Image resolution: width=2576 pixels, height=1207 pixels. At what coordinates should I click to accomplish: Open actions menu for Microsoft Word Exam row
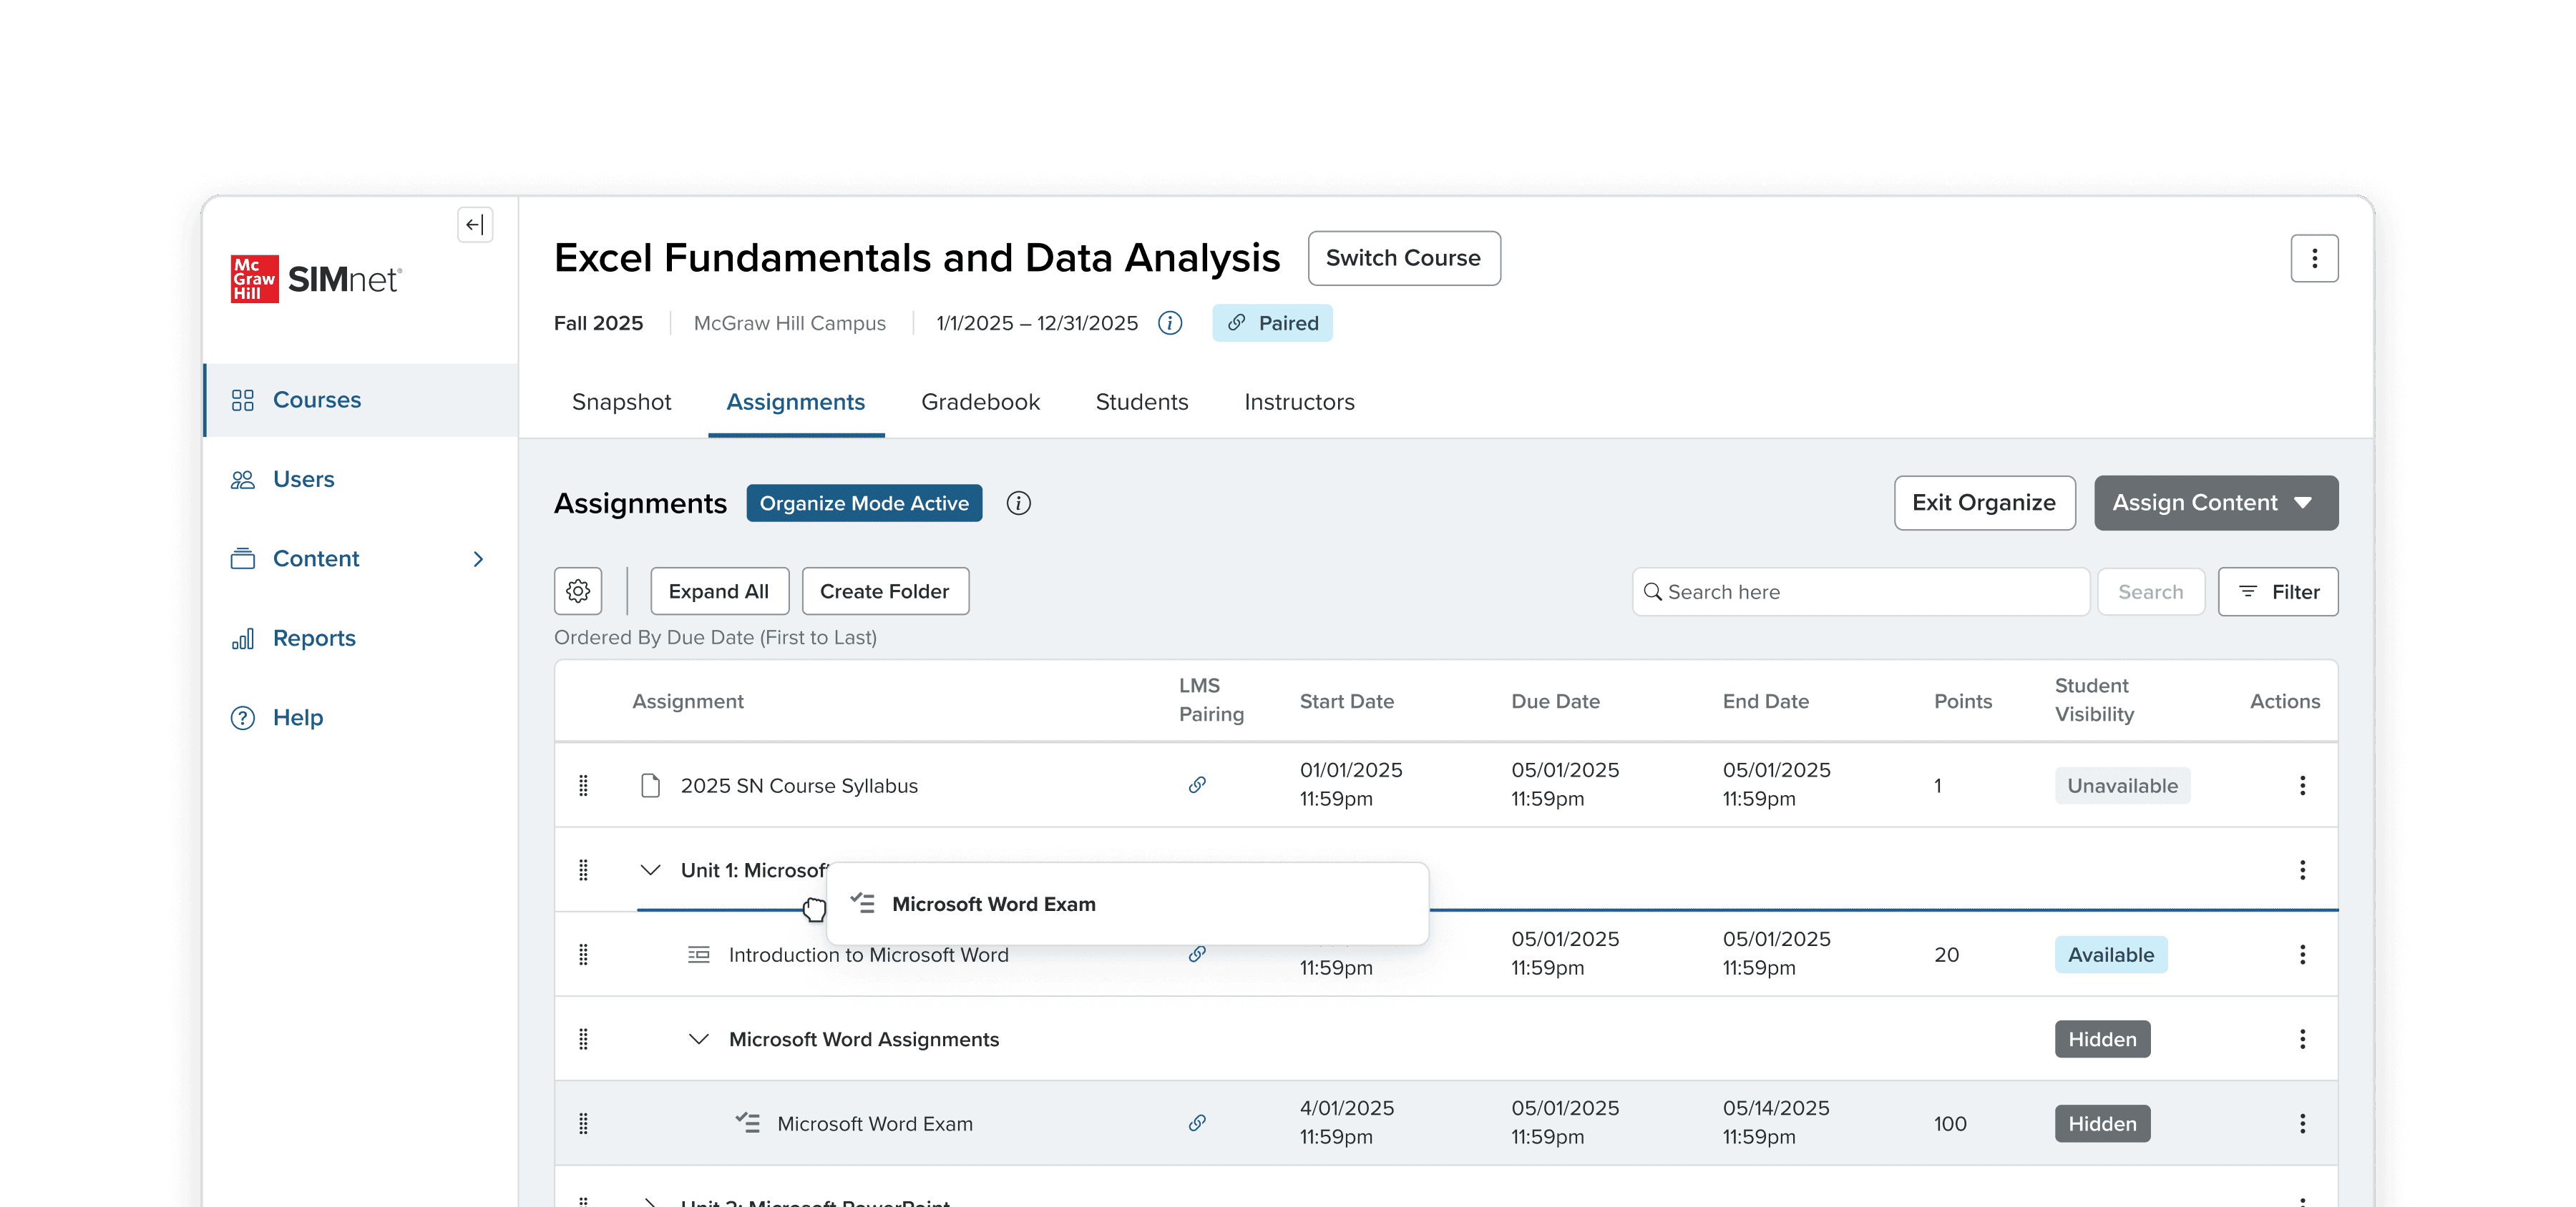click(2302, 1124)
